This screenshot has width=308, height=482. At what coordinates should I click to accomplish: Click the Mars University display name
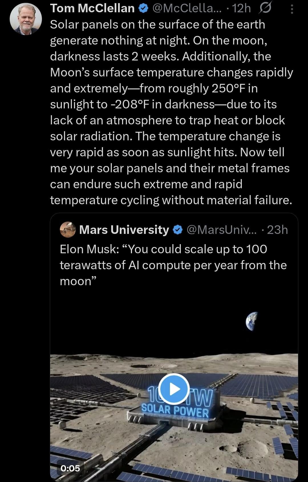(x=124, y=230)
